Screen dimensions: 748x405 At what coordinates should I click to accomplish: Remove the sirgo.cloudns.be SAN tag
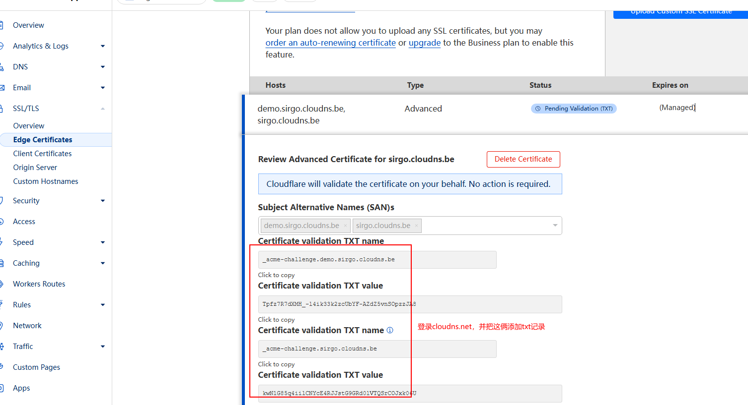click(x=416, y=226)
